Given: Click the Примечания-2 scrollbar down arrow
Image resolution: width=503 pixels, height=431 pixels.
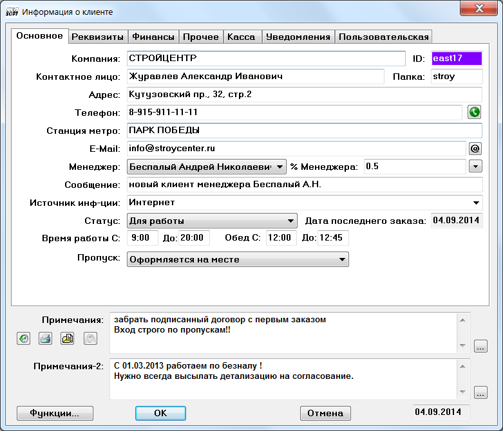Looking at the screenshot, I should (462, 392).
